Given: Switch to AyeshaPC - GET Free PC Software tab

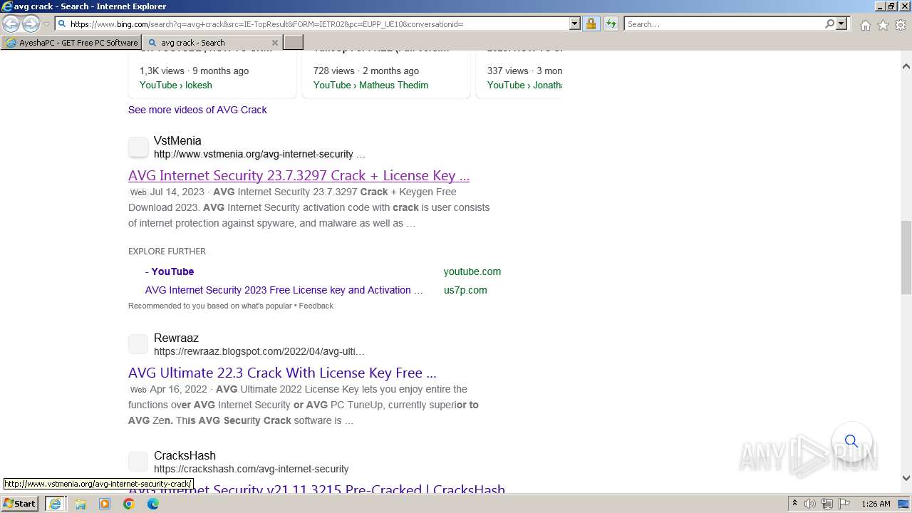Looking at the screenshot, I should 71,43.
